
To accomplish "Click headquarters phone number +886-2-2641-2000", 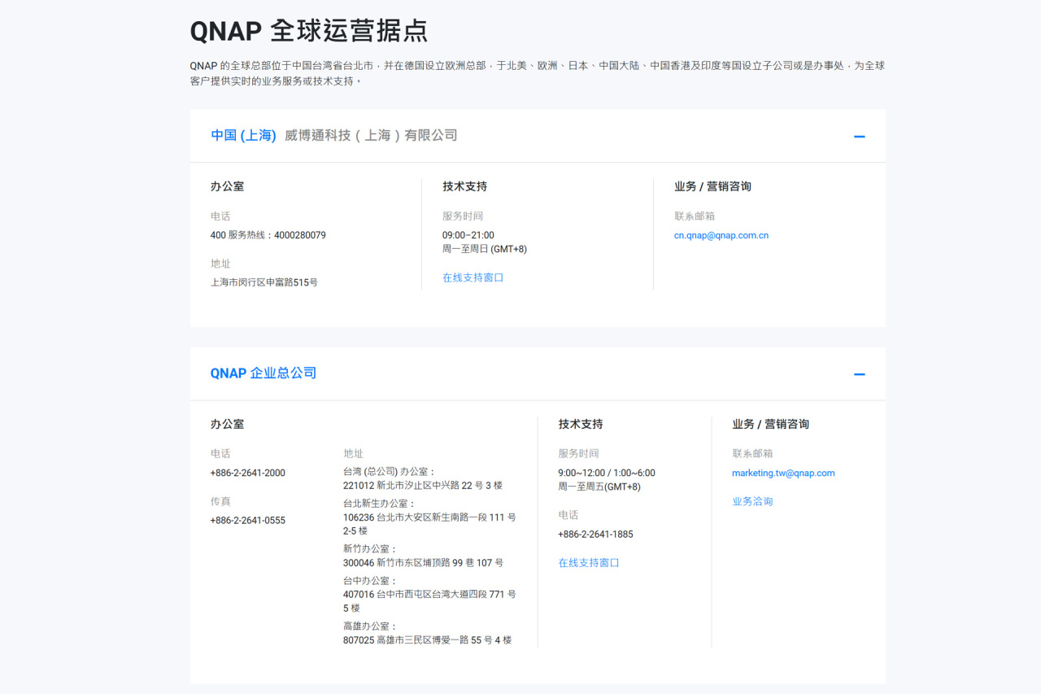I will [x=248, y=473].
